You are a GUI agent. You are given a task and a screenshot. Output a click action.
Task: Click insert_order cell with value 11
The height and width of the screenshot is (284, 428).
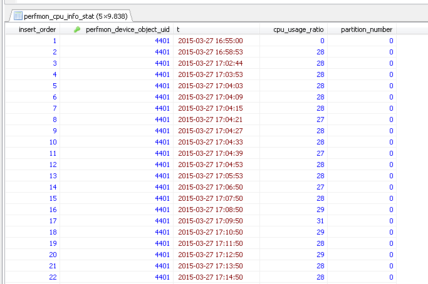click(x=33, y=153)
